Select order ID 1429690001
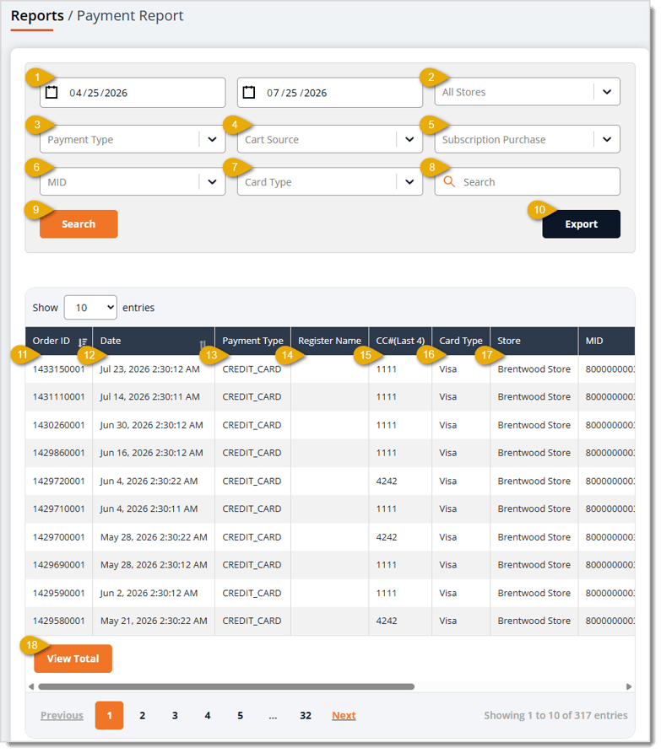Screen dimensions: 661x753 click(58, 565)
